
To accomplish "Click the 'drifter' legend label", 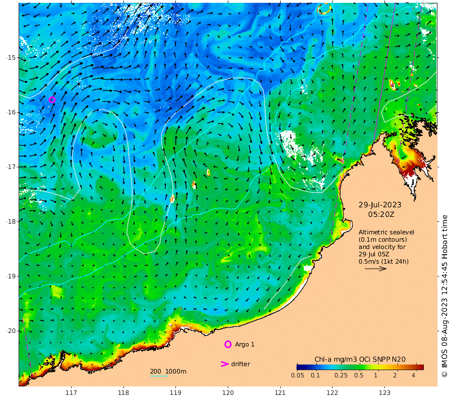I will (241, 364).
